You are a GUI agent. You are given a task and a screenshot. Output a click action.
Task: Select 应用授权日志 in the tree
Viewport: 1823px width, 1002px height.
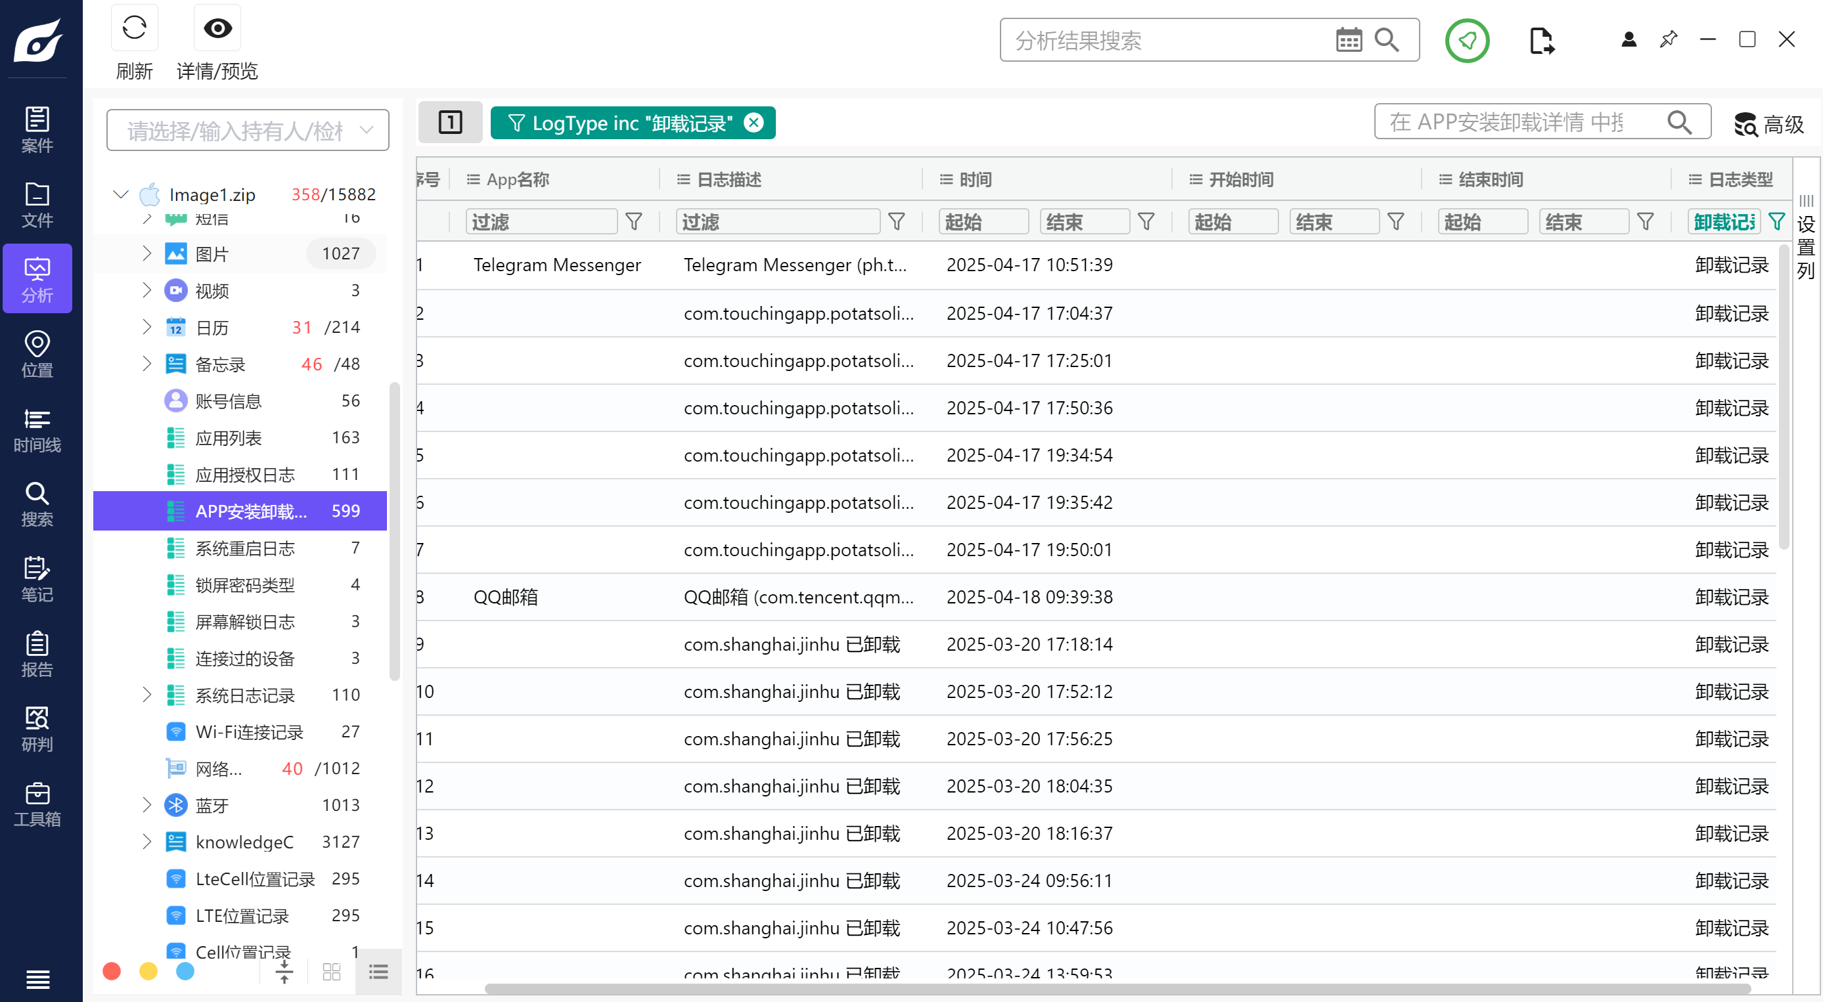point(240,475)
